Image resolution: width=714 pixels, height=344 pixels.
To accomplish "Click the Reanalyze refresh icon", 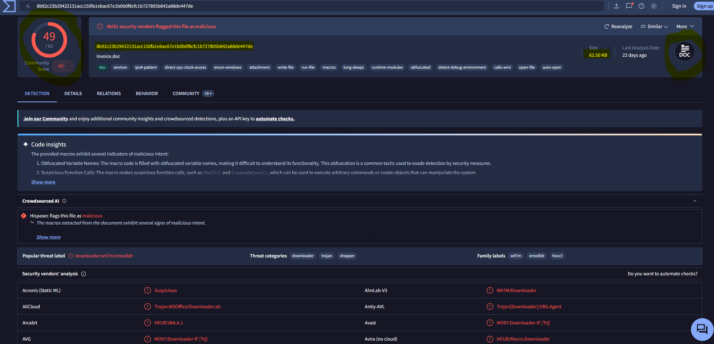I will 607,26.
